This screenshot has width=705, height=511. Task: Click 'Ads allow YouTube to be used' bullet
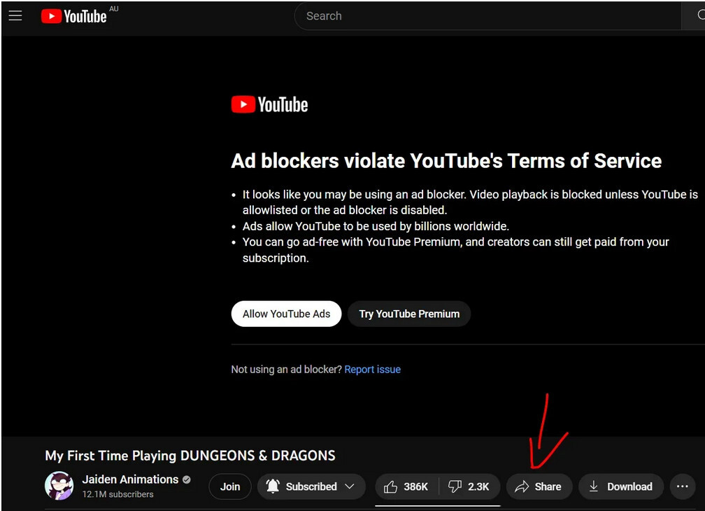(x=376, y=226)
